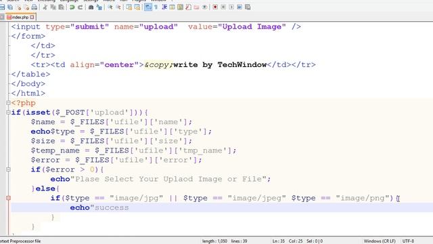Open the Function List panel icon
Screen dimensions: 433x244
pyautogui.click(x=188, y=7)
